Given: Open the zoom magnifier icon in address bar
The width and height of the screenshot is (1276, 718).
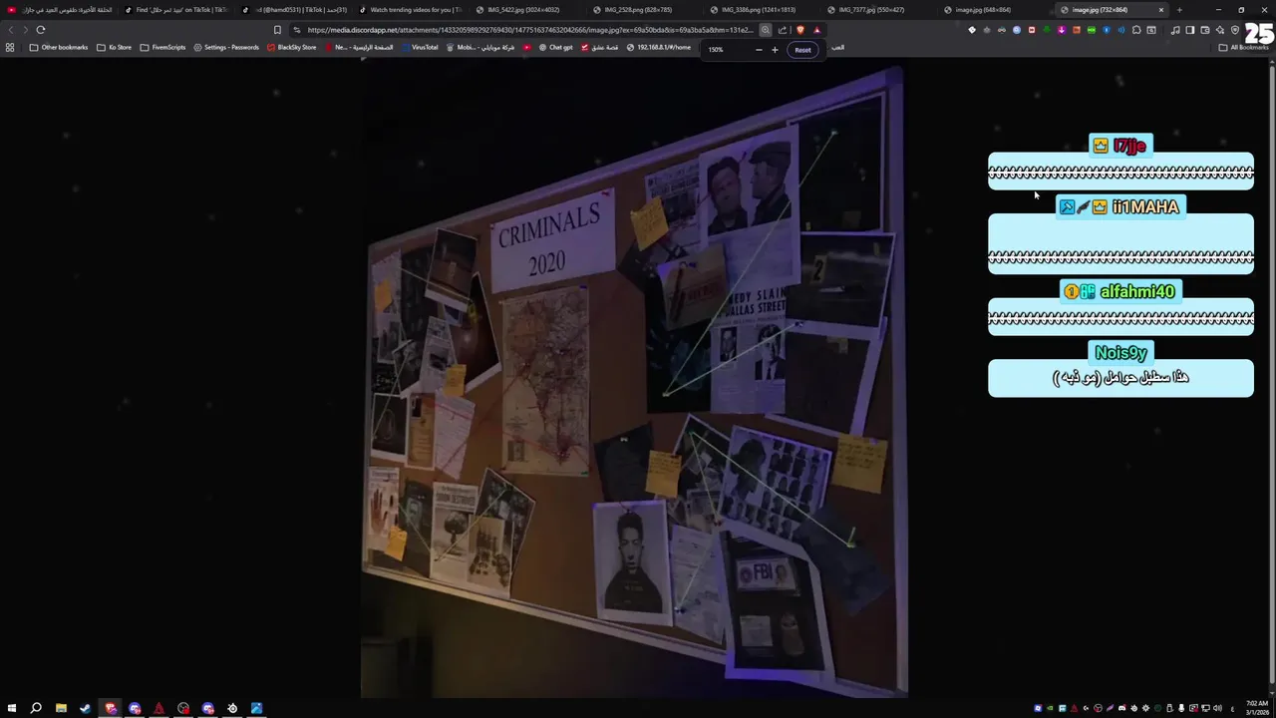Looking at the screenshot, I should point(766,30).
